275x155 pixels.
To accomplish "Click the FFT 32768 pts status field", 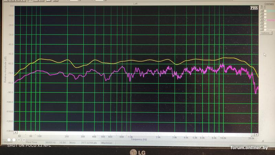I will coord(89,142).
